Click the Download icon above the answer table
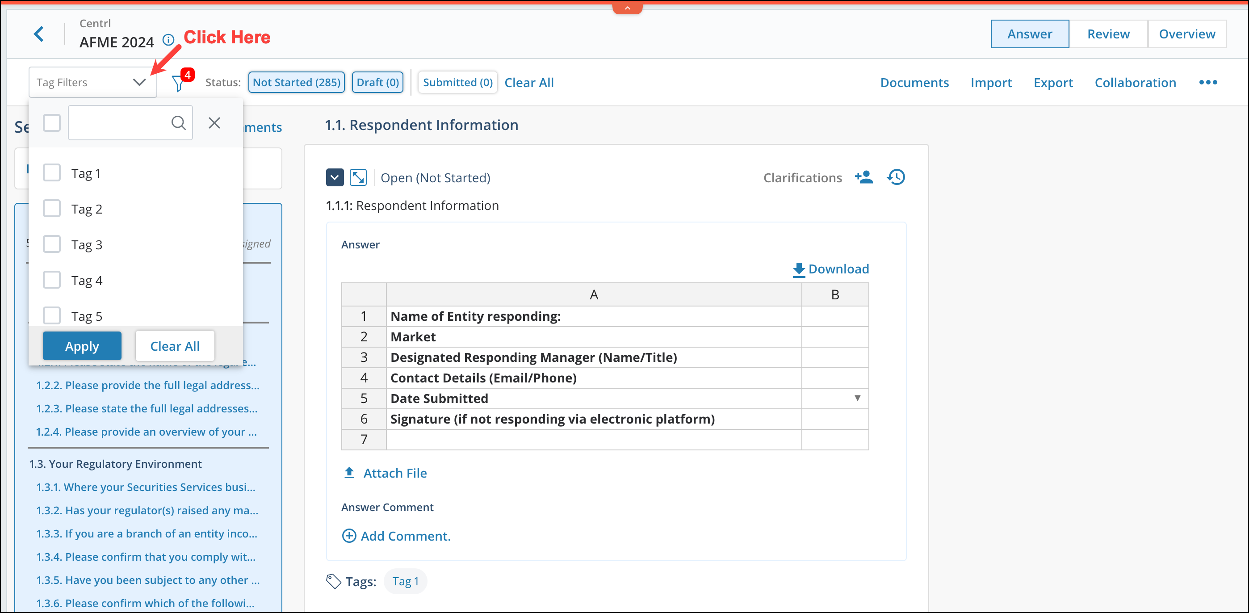The height and width of the screenshot is (613, 1249). [x=798, y=269]
